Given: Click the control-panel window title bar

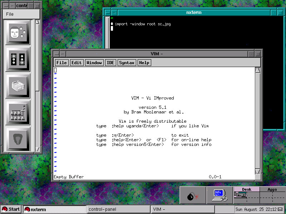Looking at the screenshot, I should (21, 6).
